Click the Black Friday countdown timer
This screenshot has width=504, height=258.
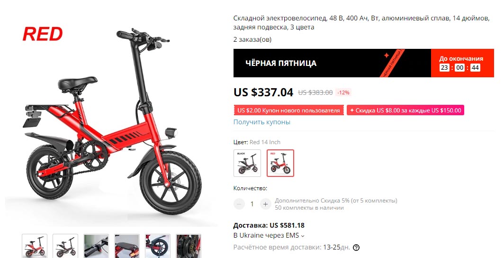coord(459,67)
